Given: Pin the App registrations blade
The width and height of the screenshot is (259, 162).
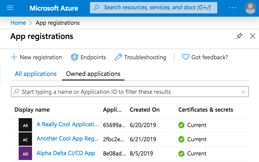Looking at the screenshot, I should (x=239, y=36).
